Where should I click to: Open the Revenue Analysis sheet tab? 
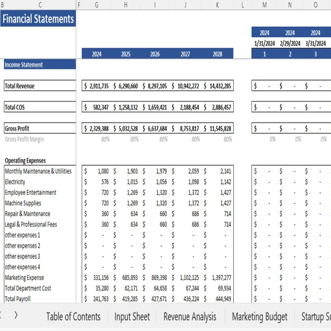(x=190, y=316)
